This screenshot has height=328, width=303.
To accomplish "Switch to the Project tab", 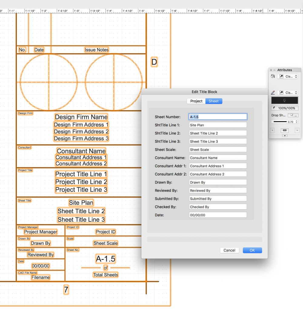I will click(x=196, y=101).
